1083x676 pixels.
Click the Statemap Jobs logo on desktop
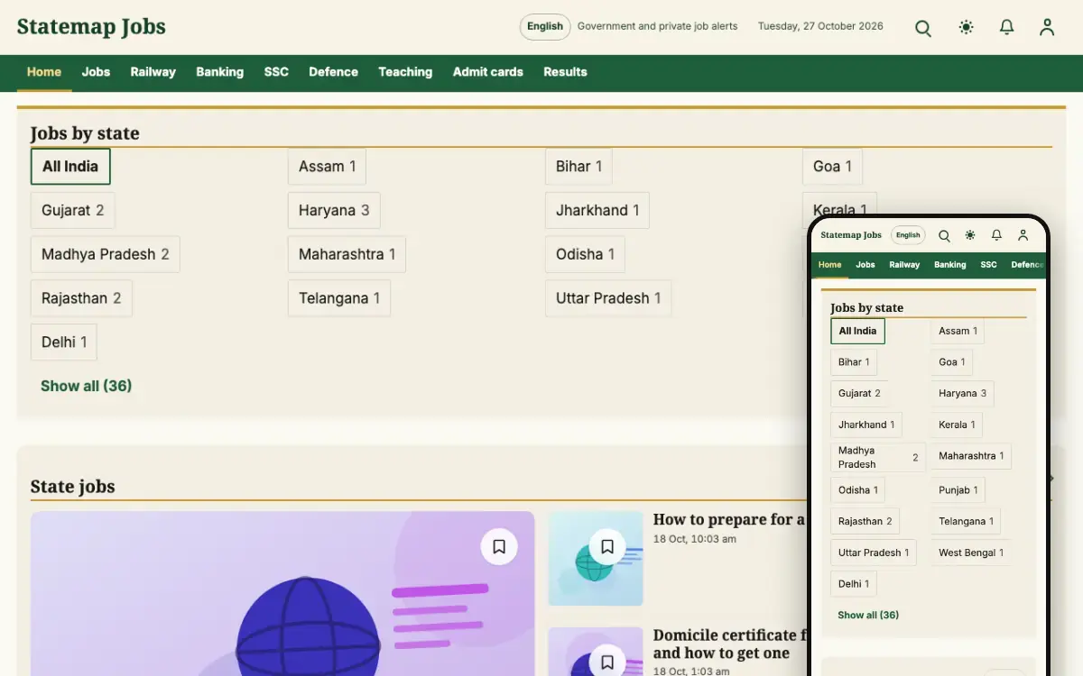[x=91, y=27]
